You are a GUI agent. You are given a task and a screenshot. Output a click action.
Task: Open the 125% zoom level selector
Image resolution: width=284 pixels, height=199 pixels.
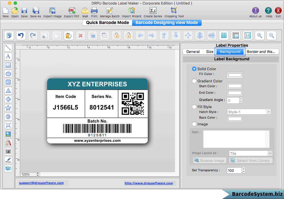click(x=30, y=174)
